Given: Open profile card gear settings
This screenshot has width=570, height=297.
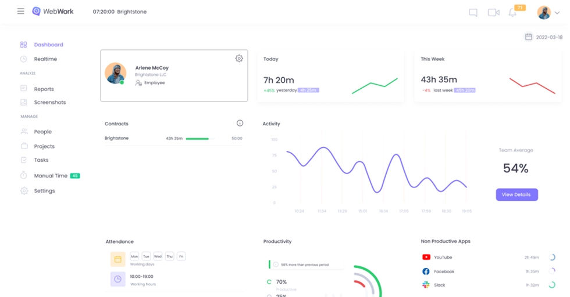Looking at the screenshot, I should [x=239, y=59].
